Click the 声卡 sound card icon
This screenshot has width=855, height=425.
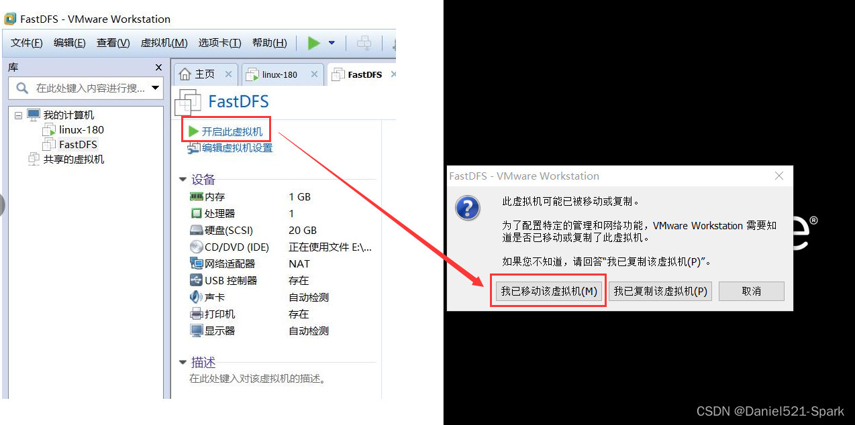coord(197,297)
